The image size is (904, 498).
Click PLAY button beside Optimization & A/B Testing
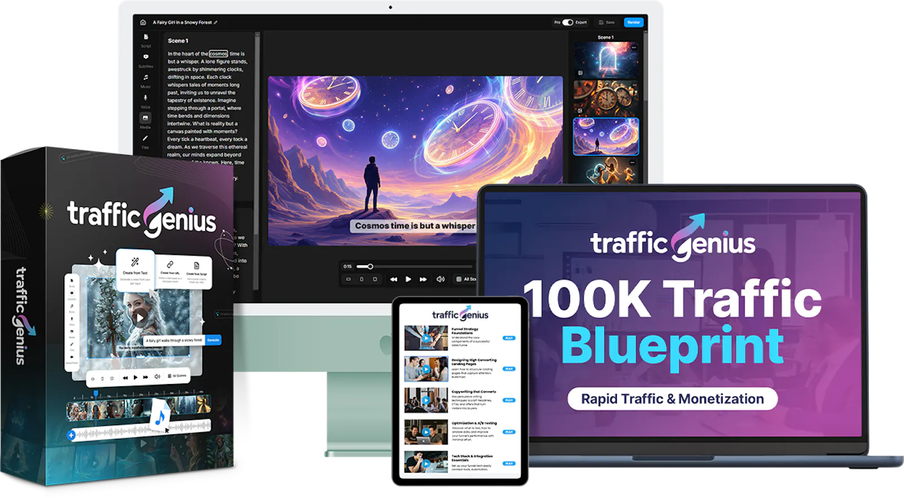point(509,432)
